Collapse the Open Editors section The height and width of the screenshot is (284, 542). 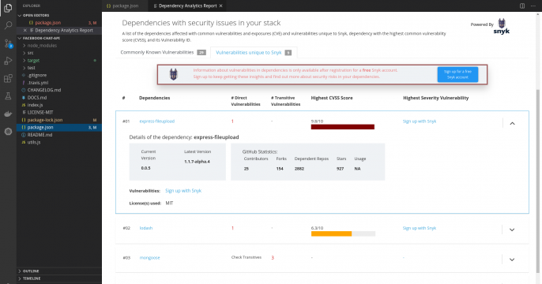click(58, 15)
